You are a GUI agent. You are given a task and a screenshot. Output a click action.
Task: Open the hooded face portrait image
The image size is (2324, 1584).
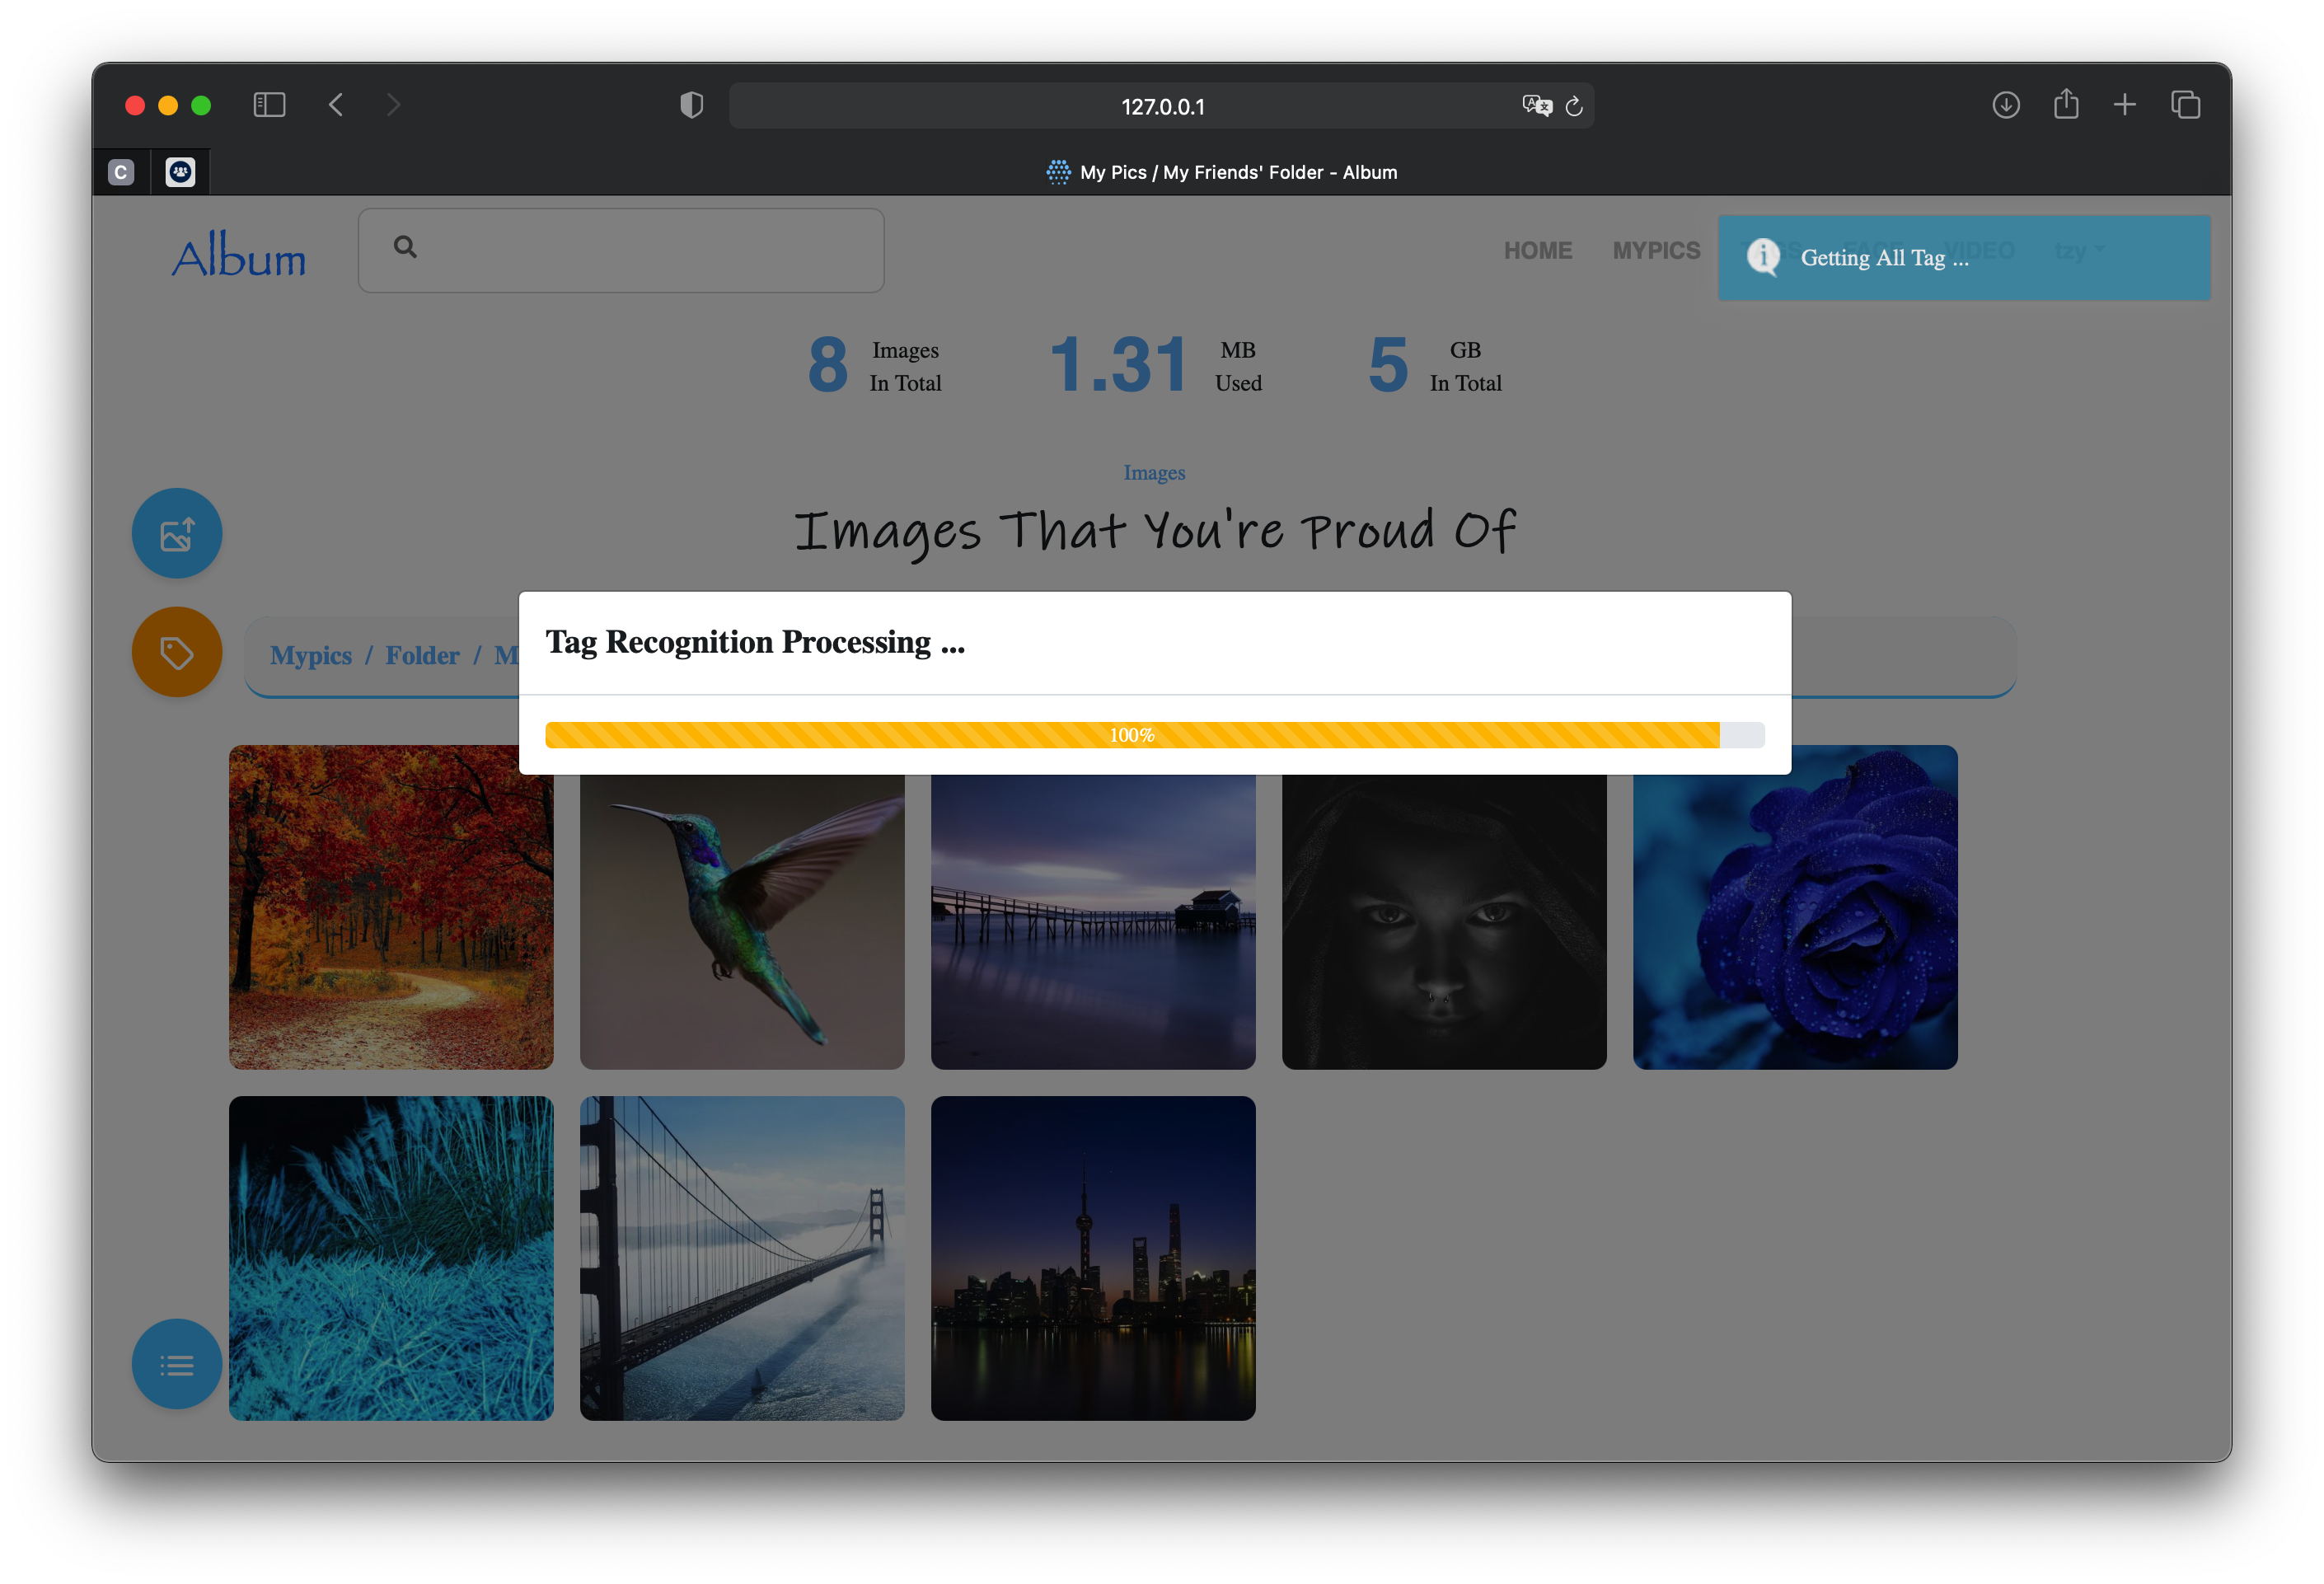1444,922
